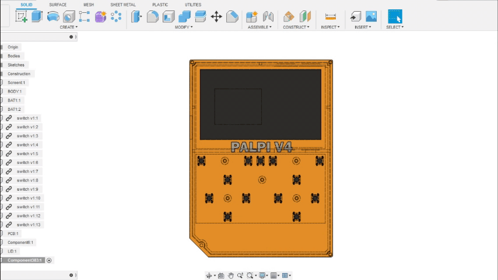
Task: Toggle the link icon of switch v1:1
Action: pyautogui.click(x=9, y=118)
